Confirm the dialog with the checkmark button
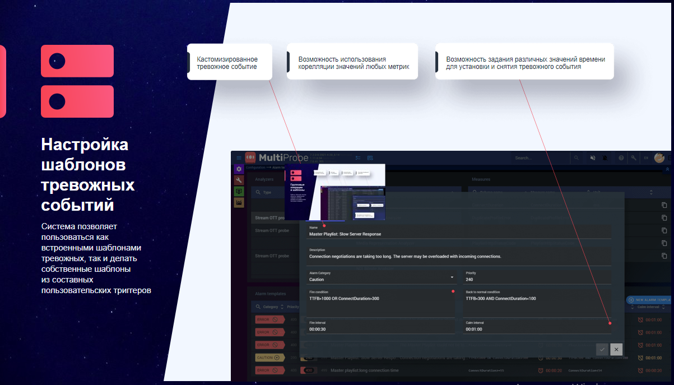674x385 pixels. pos(602,349)
